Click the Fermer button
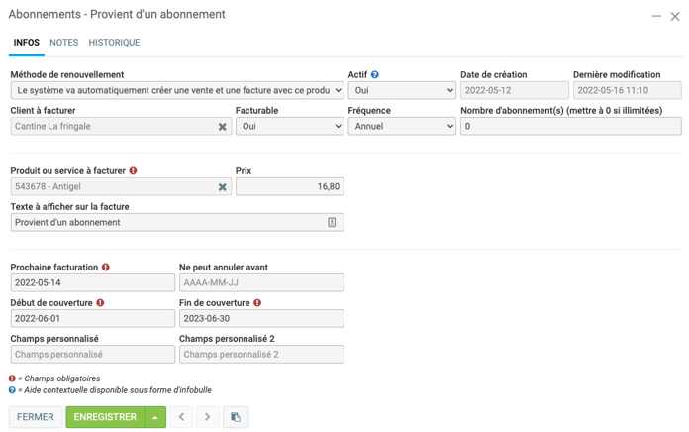The width and height of the screenshot is (689, 432). click(x=36, y=417)
